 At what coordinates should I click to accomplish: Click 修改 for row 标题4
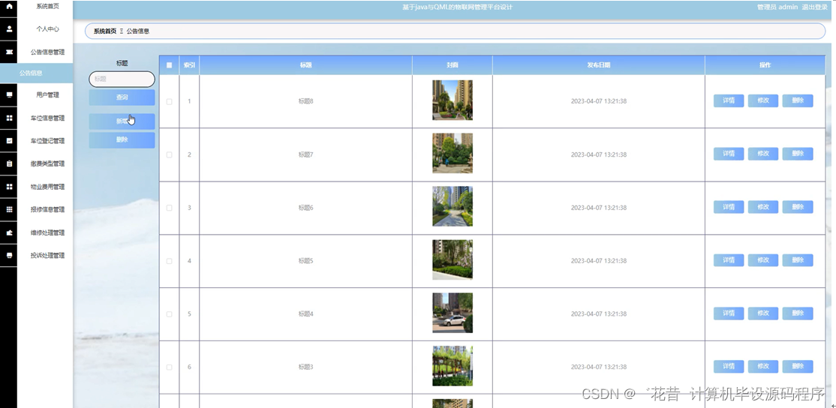[x=763, y=313]
